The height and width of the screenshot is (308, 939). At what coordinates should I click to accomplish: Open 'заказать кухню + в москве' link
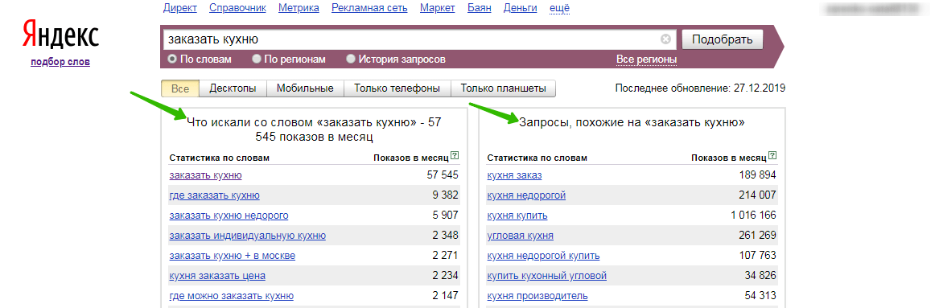pos(233,256)
